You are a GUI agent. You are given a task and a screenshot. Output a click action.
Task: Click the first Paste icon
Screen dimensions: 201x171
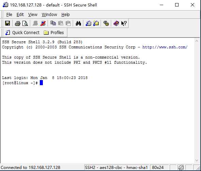click(x=61, y=24)
